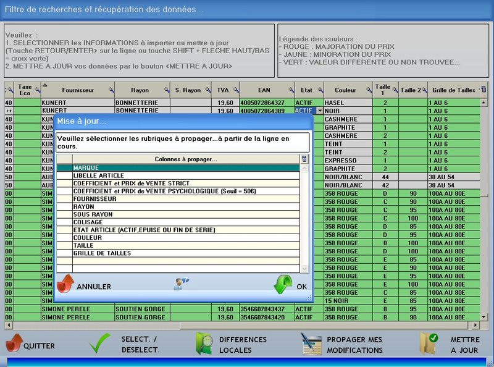Viewport: 494px width, 367px height.
Task: Click the search magnifier in Taille 1 header
Action: [x=395, y=90]
